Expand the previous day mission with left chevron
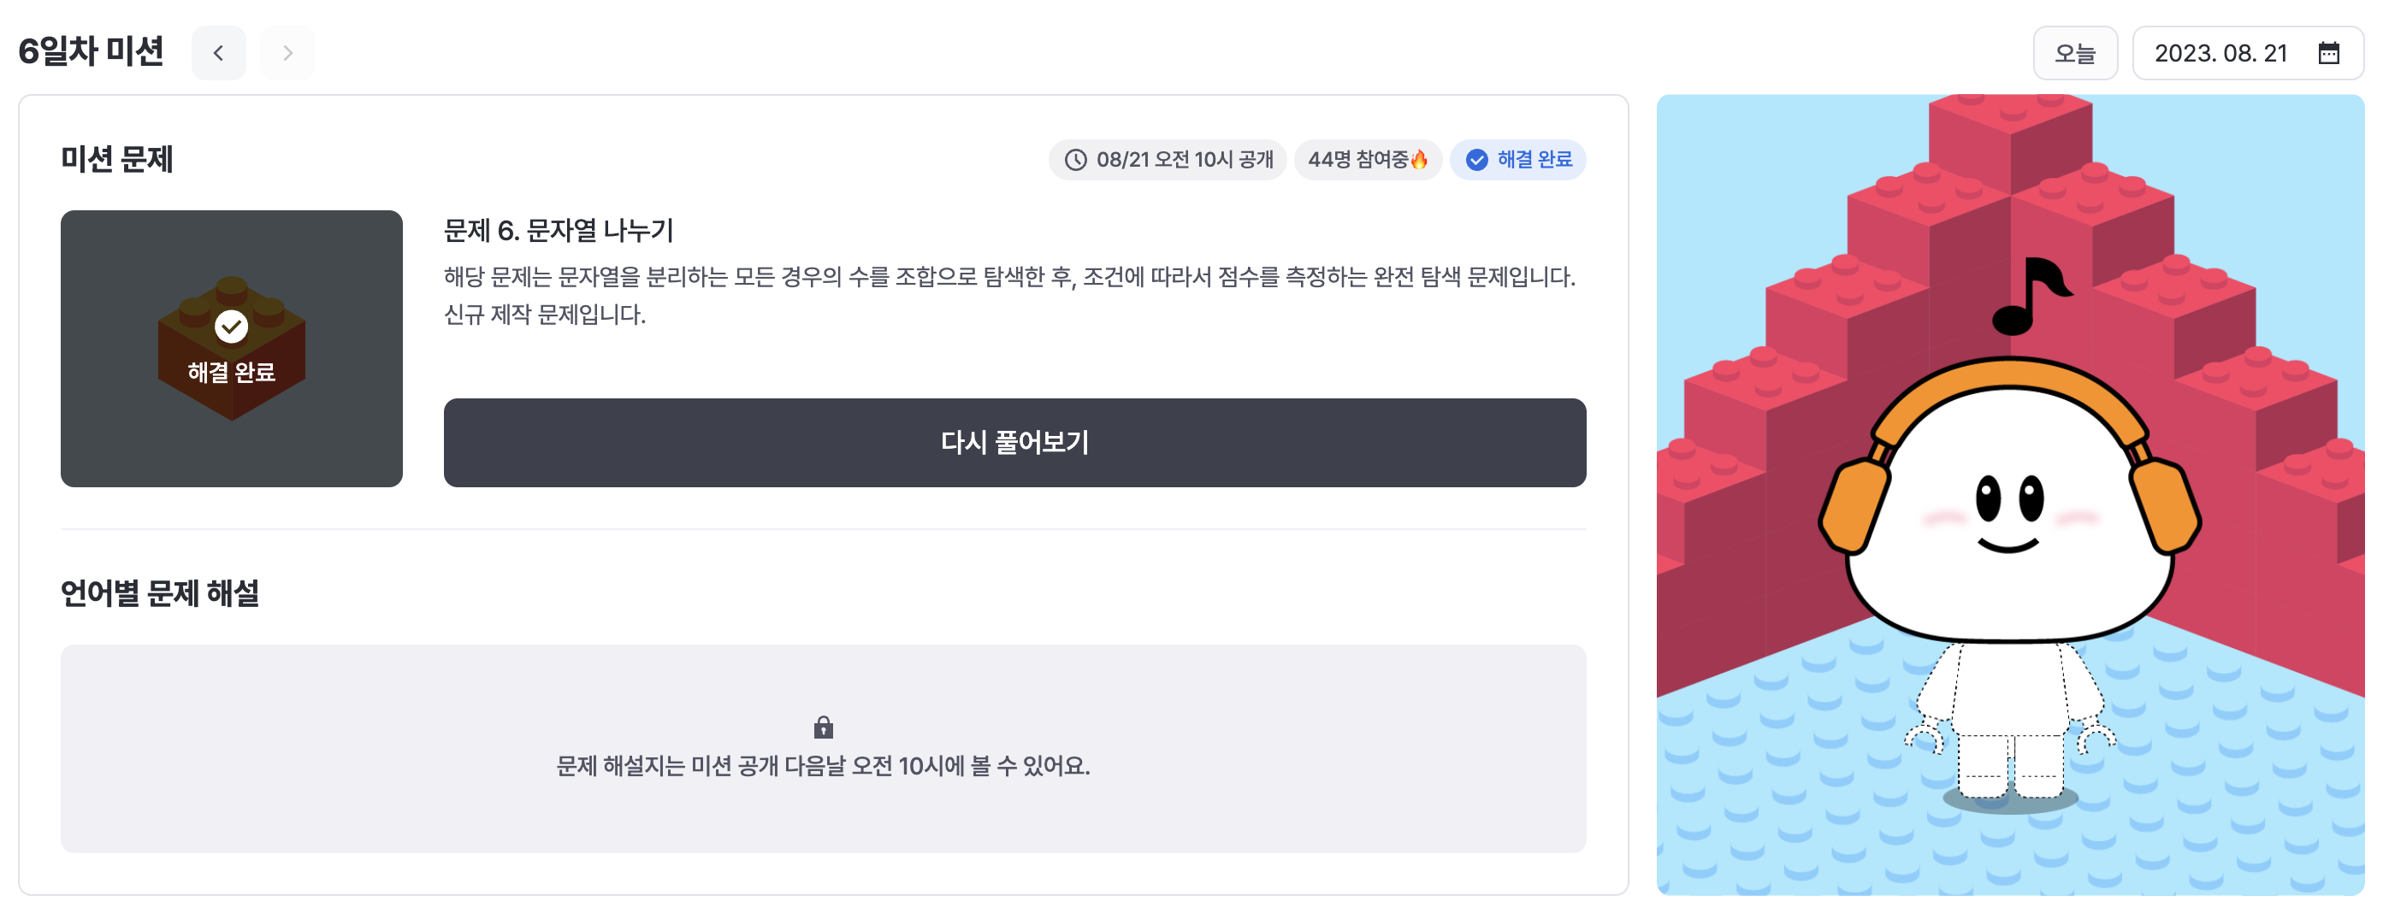This screenshot has width=2383, height=913. pos(218,53)
